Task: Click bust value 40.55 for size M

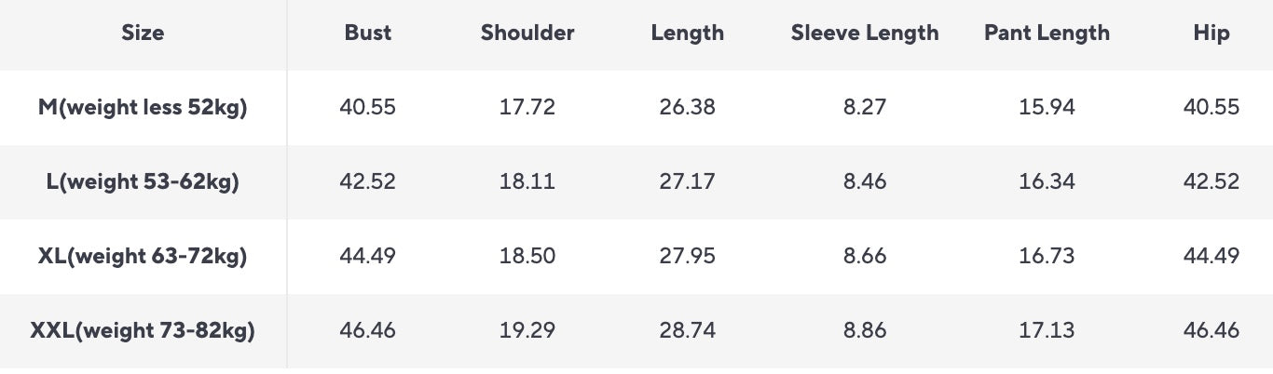Action: coord(368,108)
